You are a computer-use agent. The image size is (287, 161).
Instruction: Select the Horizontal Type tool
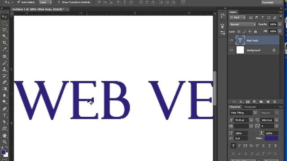tap(4, 115)
